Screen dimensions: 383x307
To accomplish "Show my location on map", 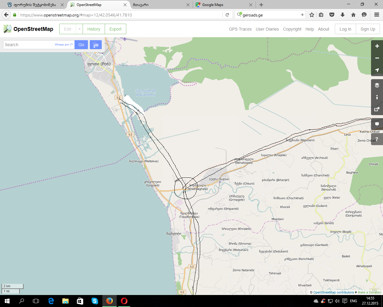I will (x=377, y=70).
